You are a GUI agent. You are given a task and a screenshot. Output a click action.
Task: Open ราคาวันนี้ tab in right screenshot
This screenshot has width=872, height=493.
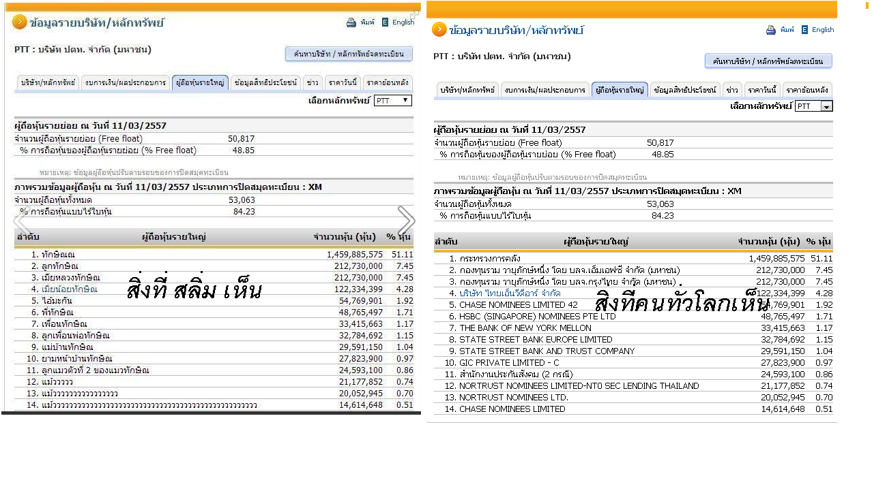[x=762, y=90]
